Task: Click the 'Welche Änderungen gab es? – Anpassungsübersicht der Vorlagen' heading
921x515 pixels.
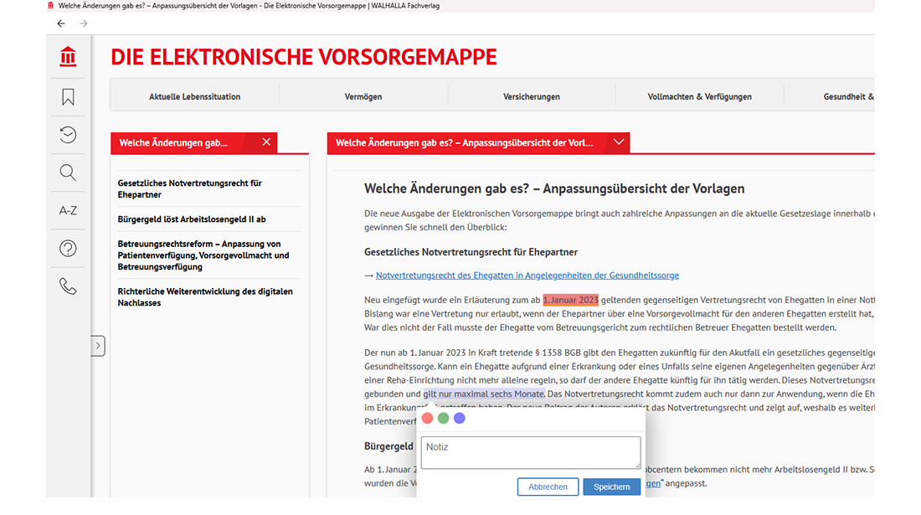Action: tap(554, 188)
